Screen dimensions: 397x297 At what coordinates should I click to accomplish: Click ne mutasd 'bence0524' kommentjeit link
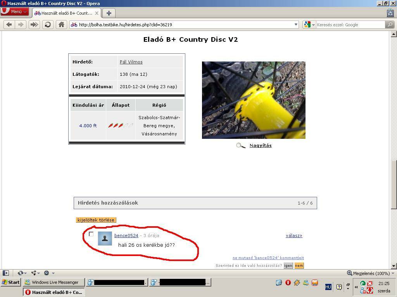[x=268, y=258]
